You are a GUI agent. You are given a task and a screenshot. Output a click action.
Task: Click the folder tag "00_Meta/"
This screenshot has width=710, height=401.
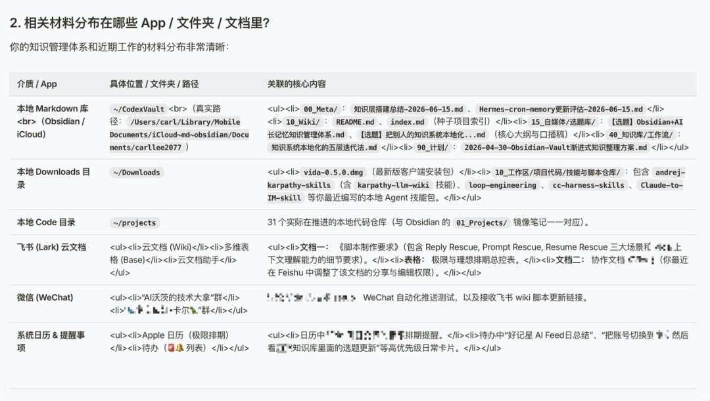click(x=320, y=109)
